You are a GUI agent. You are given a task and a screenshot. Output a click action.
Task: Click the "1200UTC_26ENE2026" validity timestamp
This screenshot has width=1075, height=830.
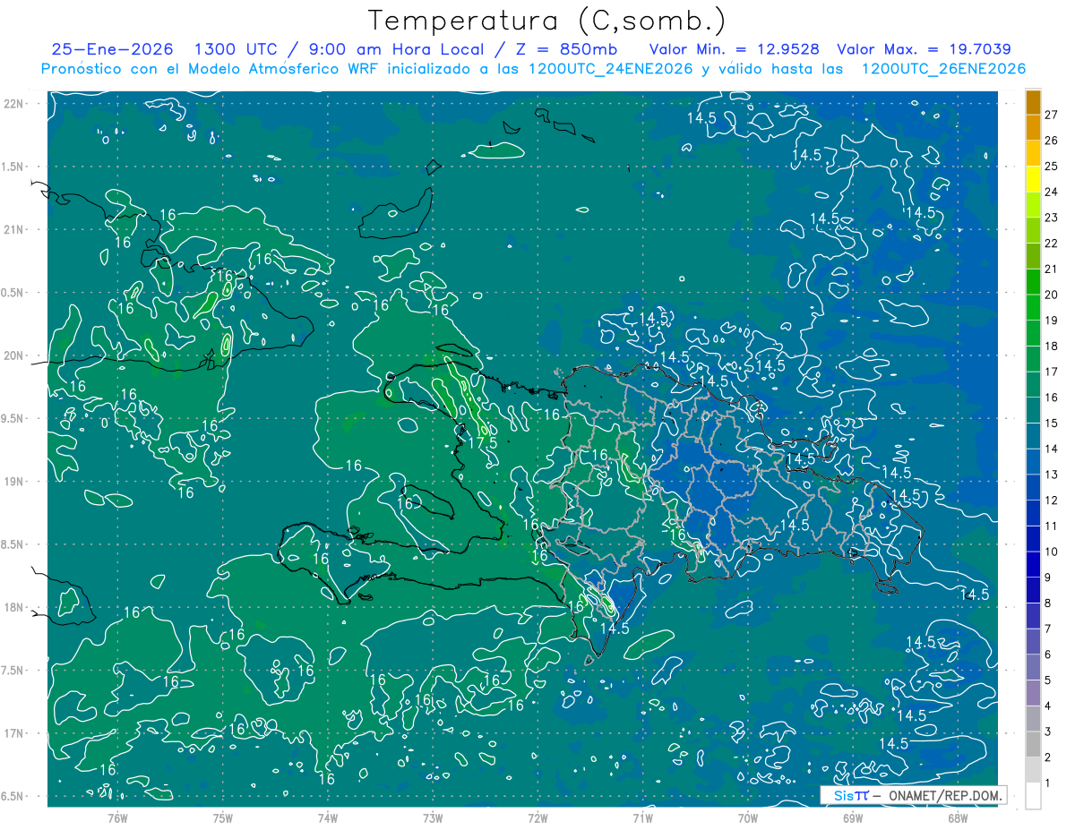pyautogui.click(x=943, y=69)
